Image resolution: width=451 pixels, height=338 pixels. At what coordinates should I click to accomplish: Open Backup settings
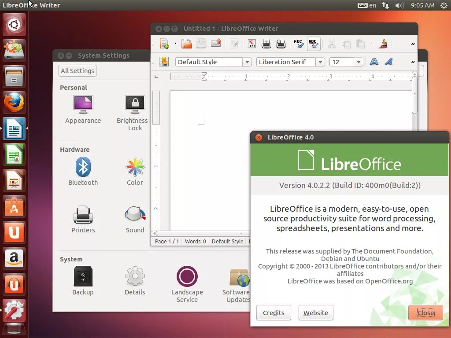83,281
